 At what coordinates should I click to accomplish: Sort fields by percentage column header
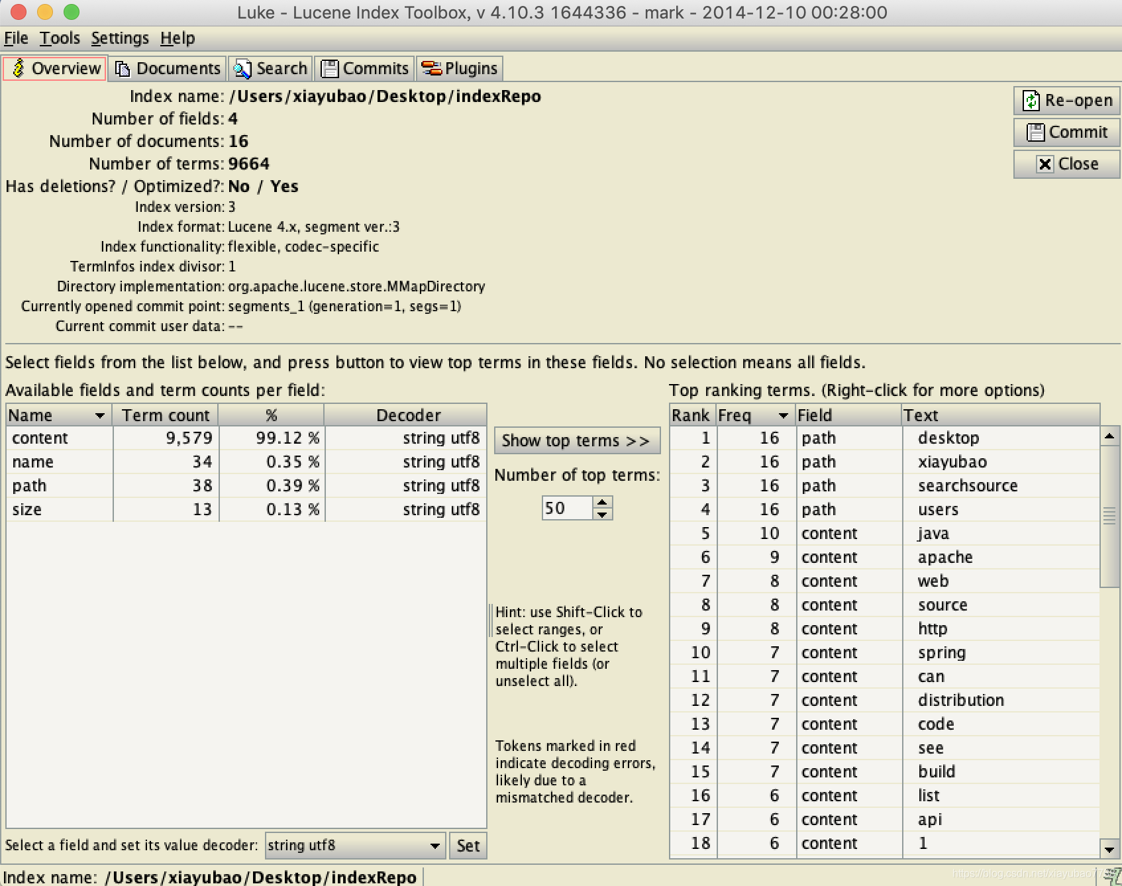click(272, 415)
